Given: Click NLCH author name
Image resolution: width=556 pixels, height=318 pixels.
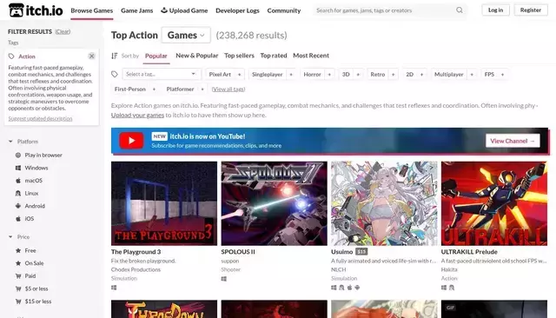Looking at the screenshot, I should pos(339,270).
